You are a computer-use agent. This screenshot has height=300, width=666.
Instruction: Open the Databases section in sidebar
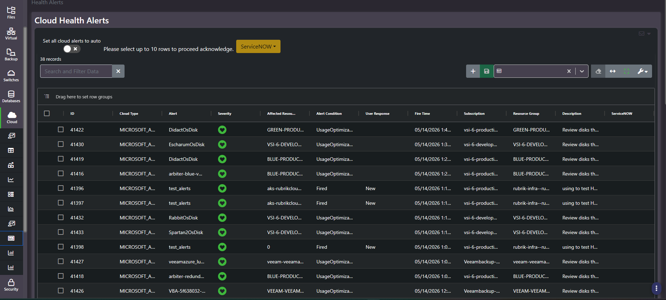pos(11,96)
